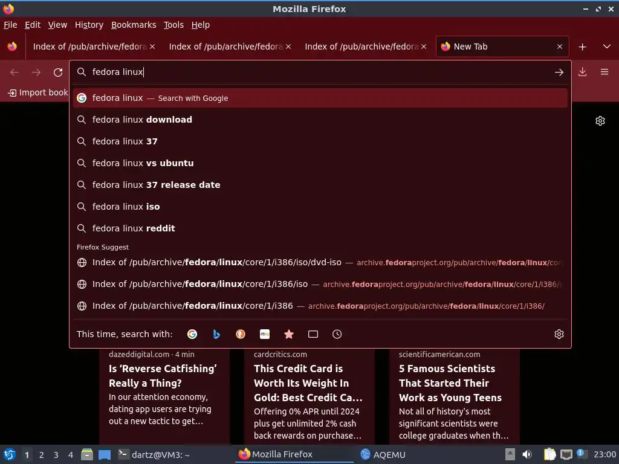Screen dimensions: 619x464
Task: Close the third Index of /pub/archive tab
Action: [x=424, y=47]
